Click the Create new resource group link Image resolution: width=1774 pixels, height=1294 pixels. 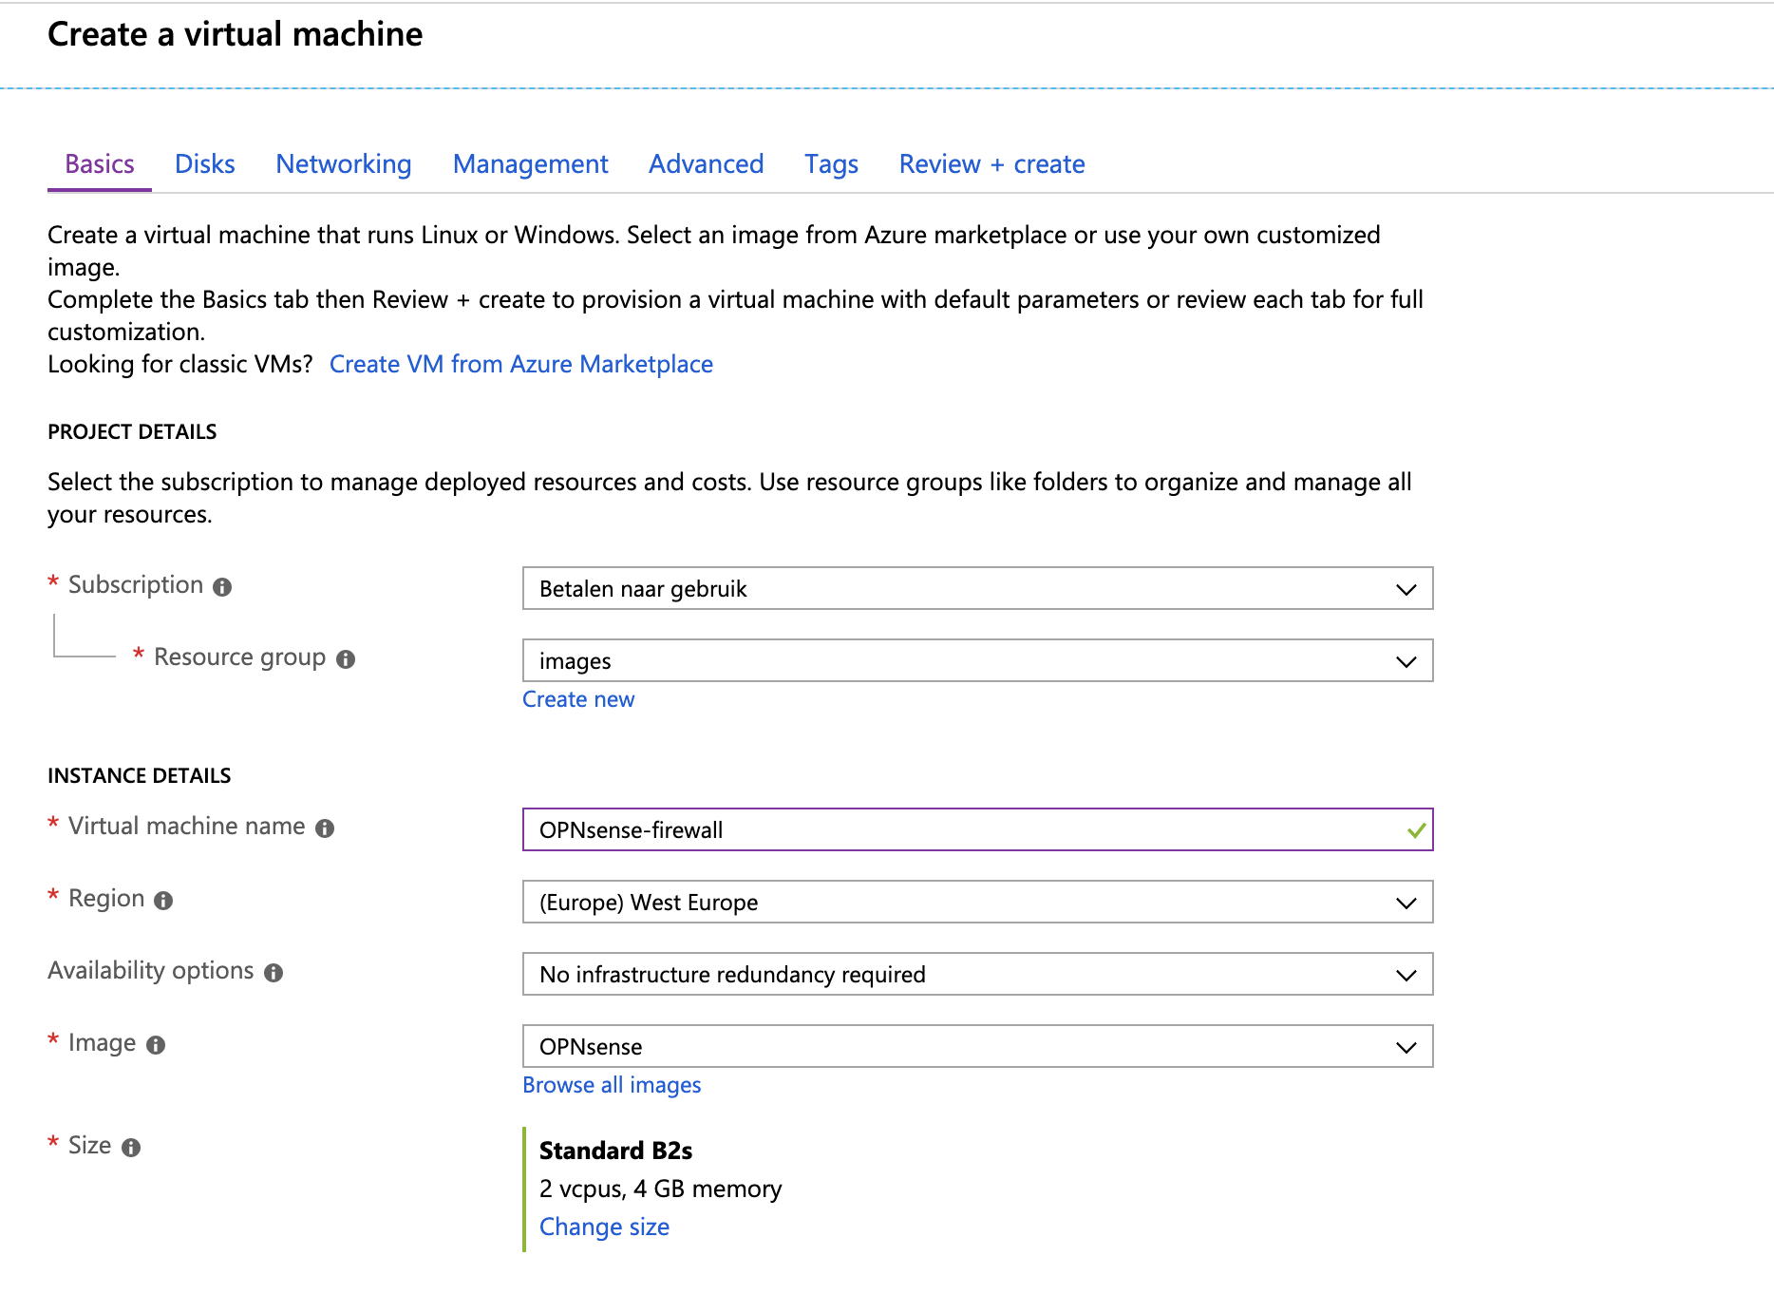tap(577, 699)
